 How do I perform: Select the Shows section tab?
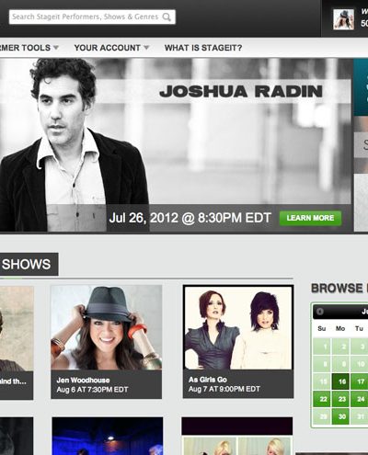[x=26, y=264]
